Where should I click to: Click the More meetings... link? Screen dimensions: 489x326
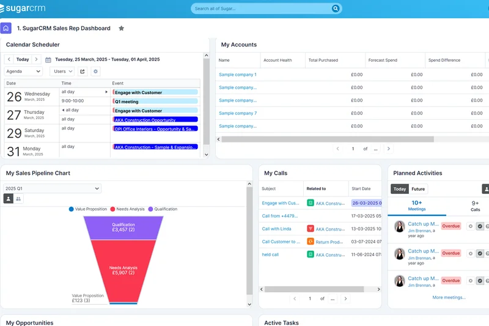pos(449,297)
